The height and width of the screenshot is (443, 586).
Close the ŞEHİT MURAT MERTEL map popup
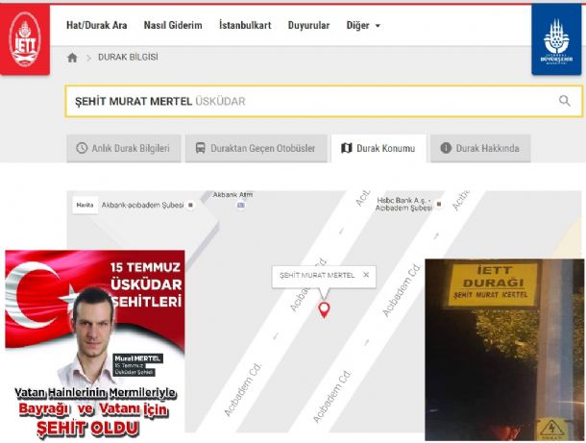coord(366,275)
